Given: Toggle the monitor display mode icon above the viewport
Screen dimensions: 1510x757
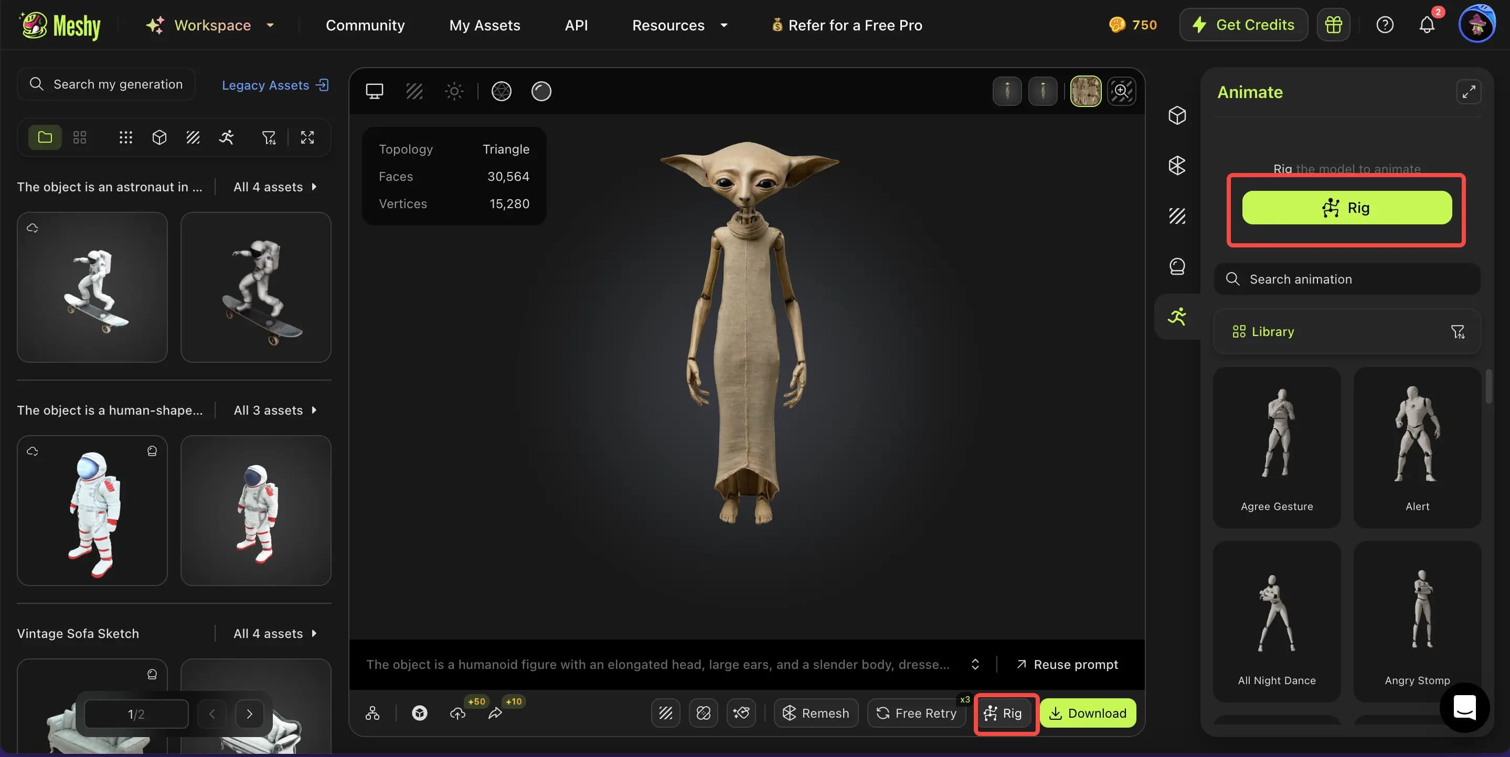Looking at the screenshot, I should (x=375, y=91).
